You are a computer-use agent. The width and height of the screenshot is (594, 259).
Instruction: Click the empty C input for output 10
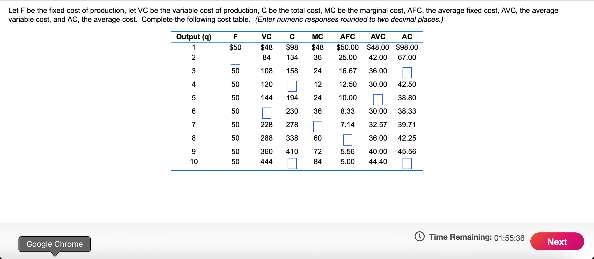click(292, 164)
